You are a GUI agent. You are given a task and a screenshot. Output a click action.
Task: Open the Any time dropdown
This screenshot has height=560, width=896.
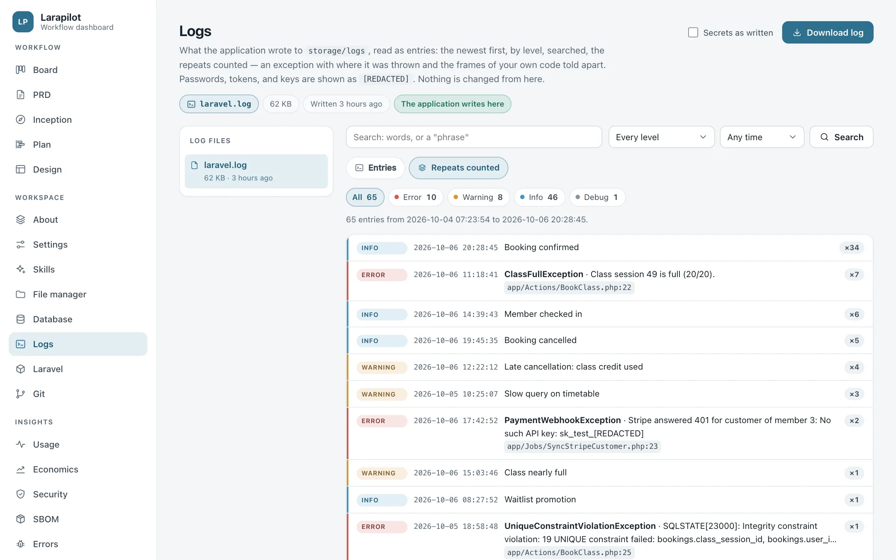pyautogui.click(x=762, y=137)
